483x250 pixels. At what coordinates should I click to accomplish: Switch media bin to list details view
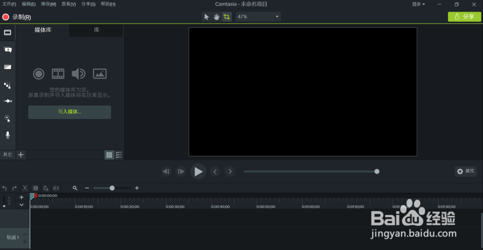(x=119, y=155)
